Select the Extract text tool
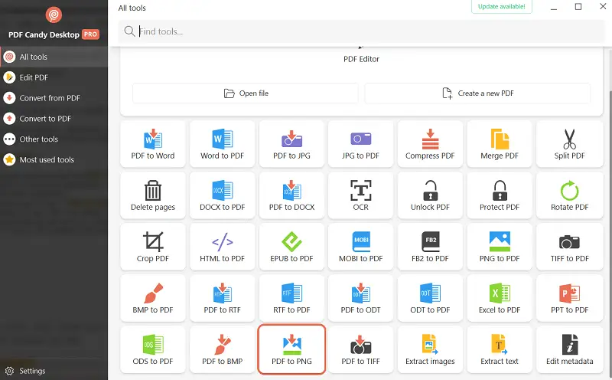 (x=500, y=349)
